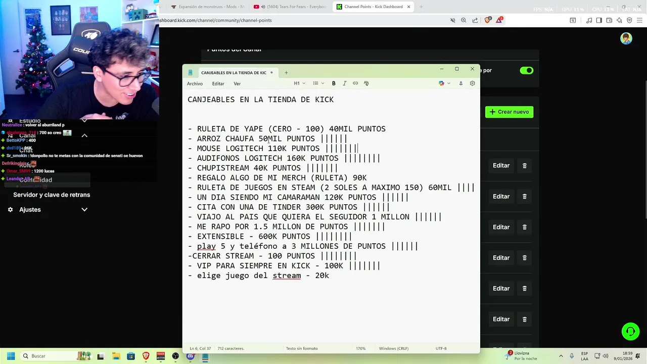
Task: Open the Windows Start menu
Action: 11,356
